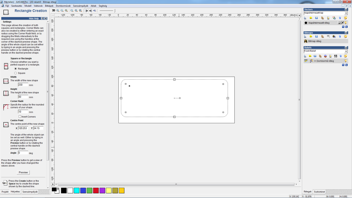
Task: Delete bitmap layer with trash bin icon
Action: pos(340,36)
